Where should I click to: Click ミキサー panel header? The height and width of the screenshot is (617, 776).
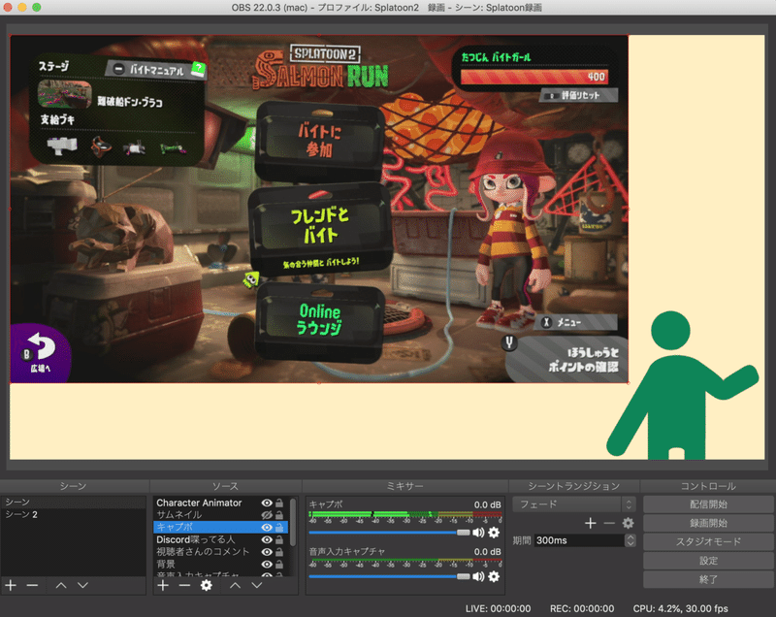pyautogui.click(x=404, y=486)
